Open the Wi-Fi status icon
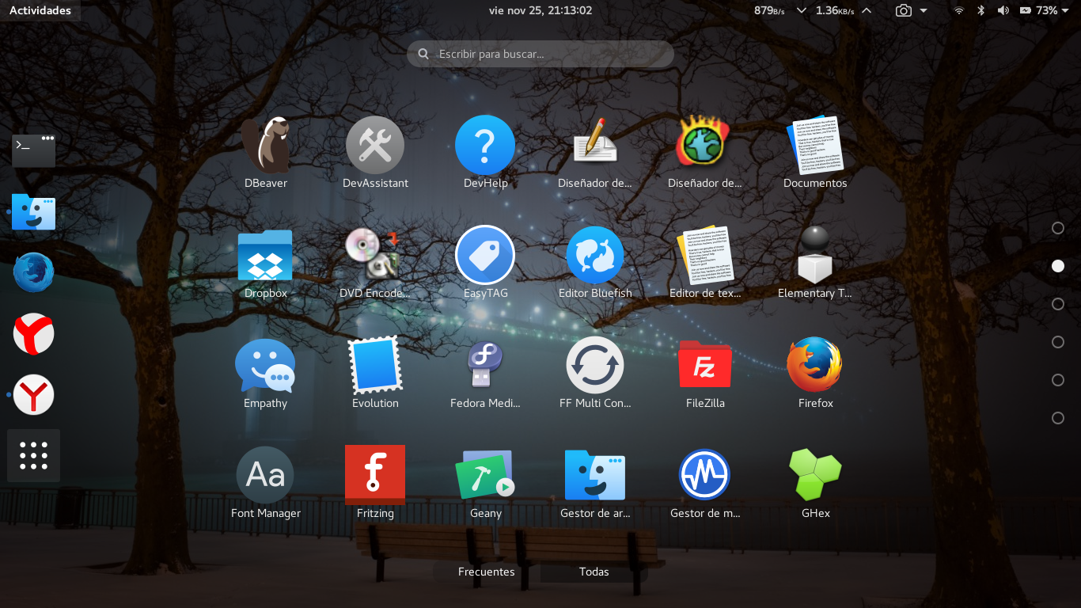Screen dimensions: 1081x608 [959, 10]
